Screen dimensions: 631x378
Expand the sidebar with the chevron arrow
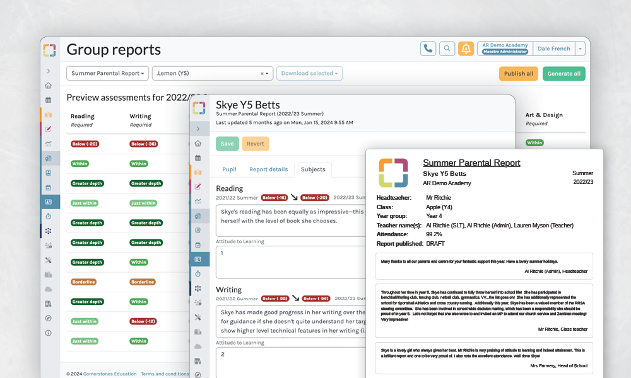tap(49, 71)
